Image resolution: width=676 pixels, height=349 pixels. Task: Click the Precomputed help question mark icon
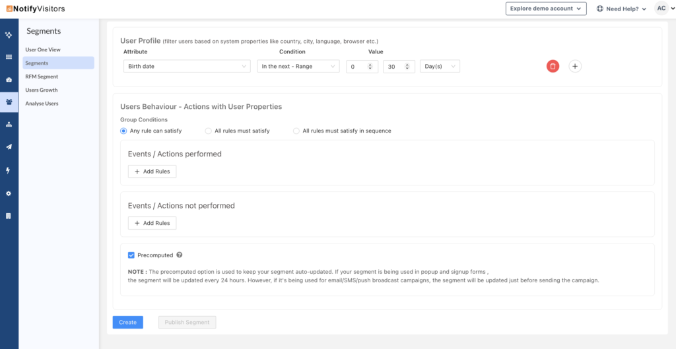coord(180,255)
